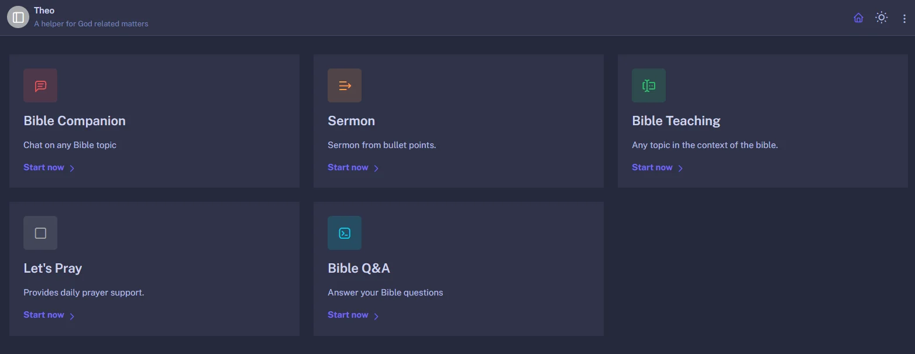Click the Let's Pray square icon
The image size is (915, 354).
(x=40, y=233)
